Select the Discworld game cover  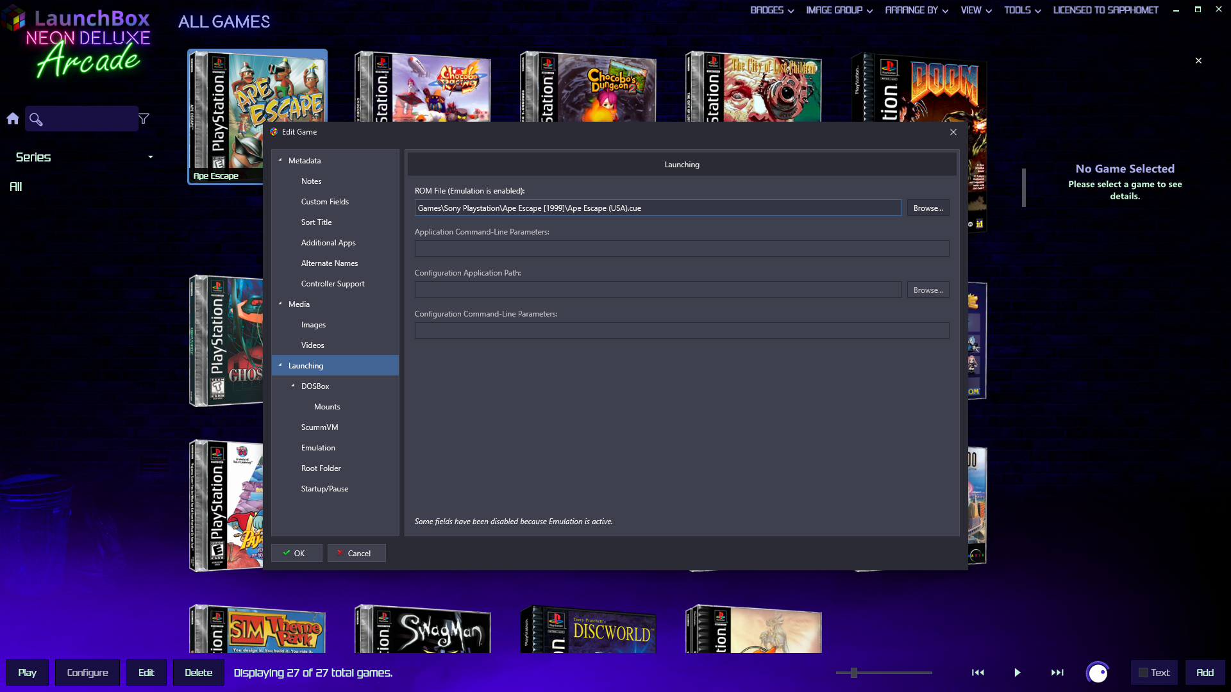pos(589,629)
